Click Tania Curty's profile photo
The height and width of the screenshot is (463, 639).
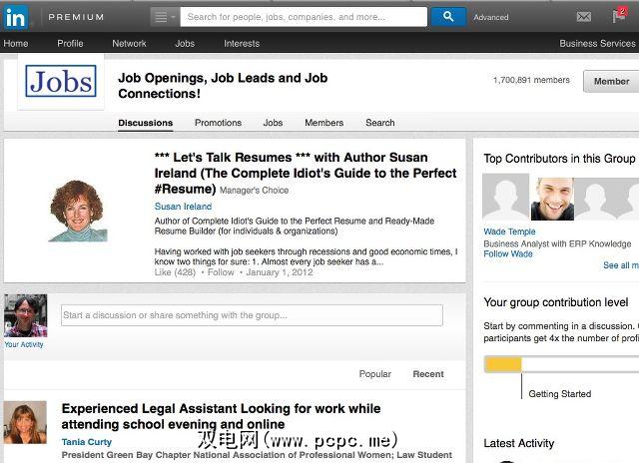[x=25, y=423]
